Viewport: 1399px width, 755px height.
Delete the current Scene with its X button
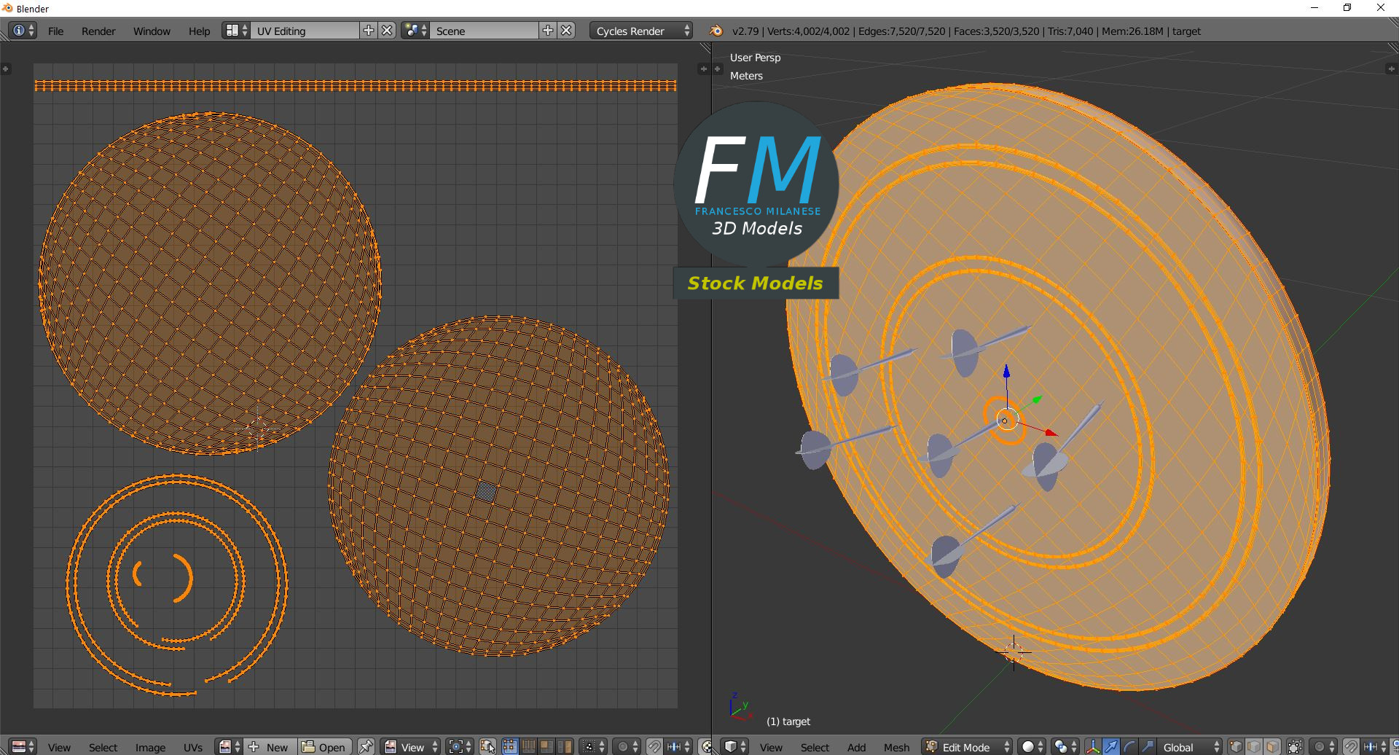tap(567, 31)
